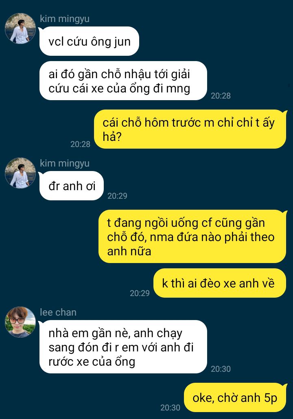This screenshot has height=419, width=293.
Task: Tap the 'k thì ai đèo xe anh về' bubble
Action: click(x=220, y=283)
